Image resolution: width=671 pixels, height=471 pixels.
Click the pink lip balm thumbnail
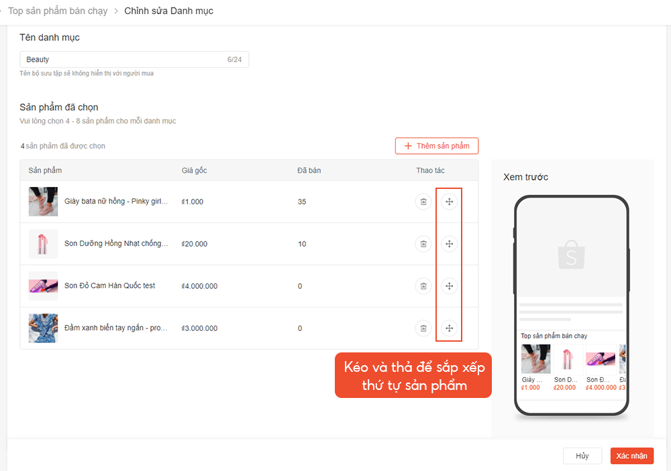(x=43, y=244)
